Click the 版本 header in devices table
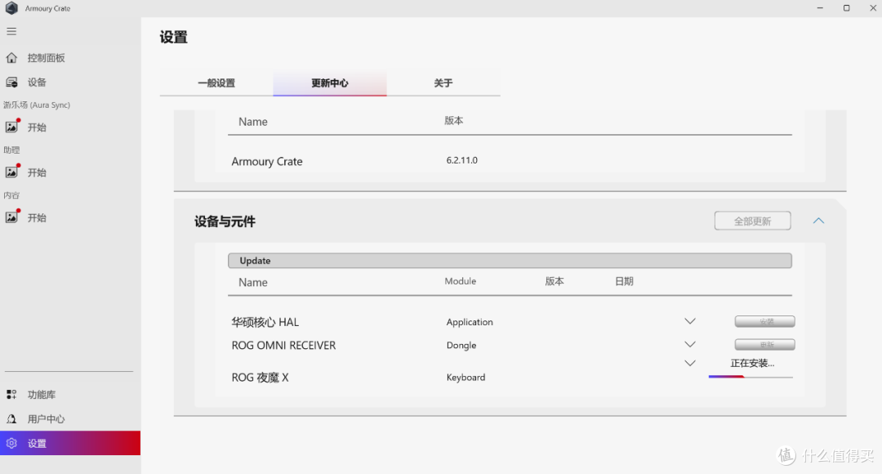Screen dimensions: 882x474 pos(554,281)
